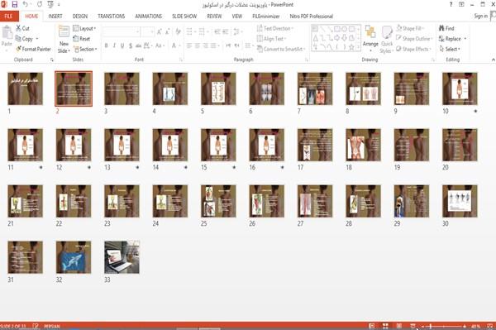Viewport: 496px width, 330px height.
Task: Open the Section dropdown
Action: click(x=85, y=49)
